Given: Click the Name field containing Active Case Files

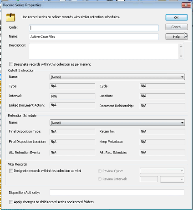Looking at the screenshot, I should pyautogui.click(x=94, y=37).
